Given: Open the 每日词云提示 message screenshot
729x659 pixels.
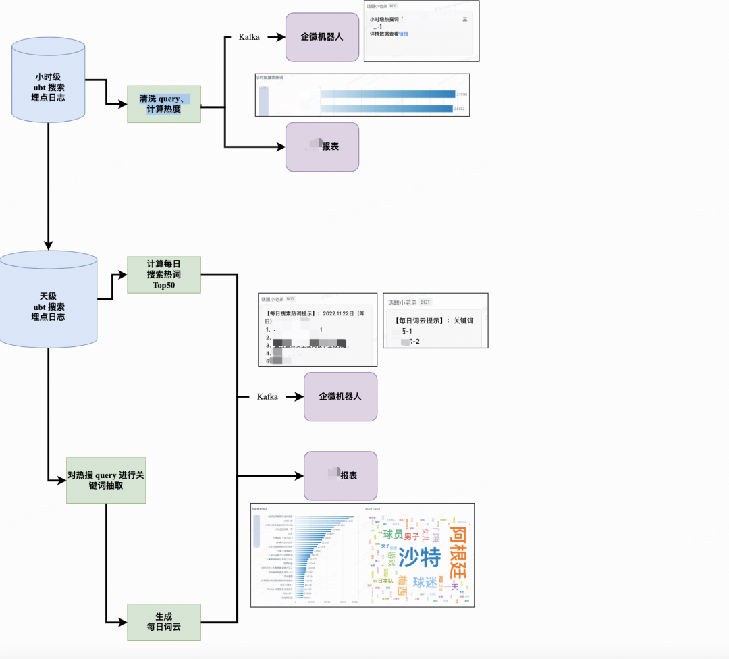Looking at the screenshot, I should (435, 321).
